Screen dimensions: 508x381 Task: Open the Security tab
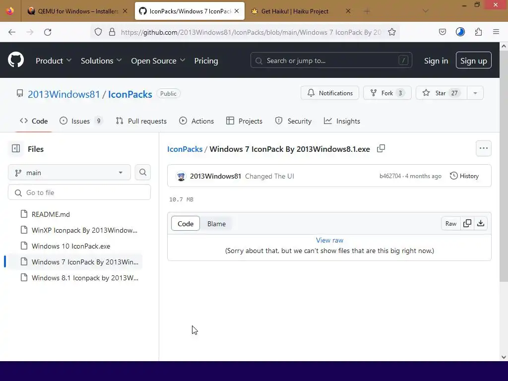tap(293, 121)
